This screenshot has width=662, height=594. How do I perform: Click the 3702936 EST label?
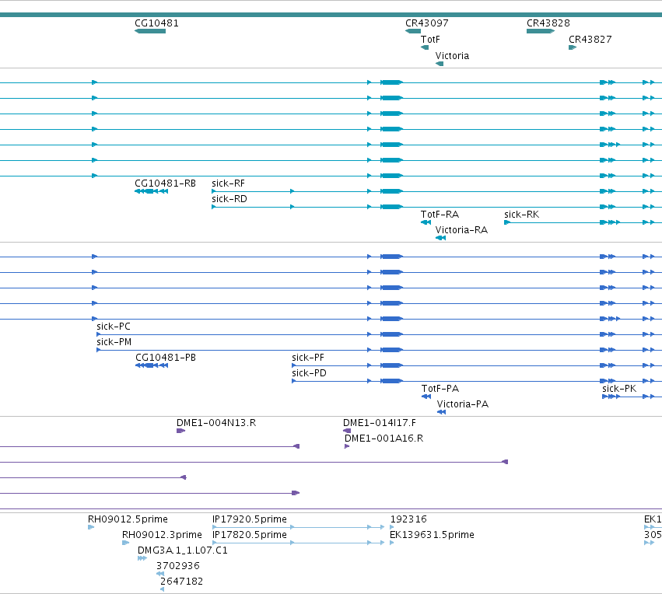tap(177, 566)
